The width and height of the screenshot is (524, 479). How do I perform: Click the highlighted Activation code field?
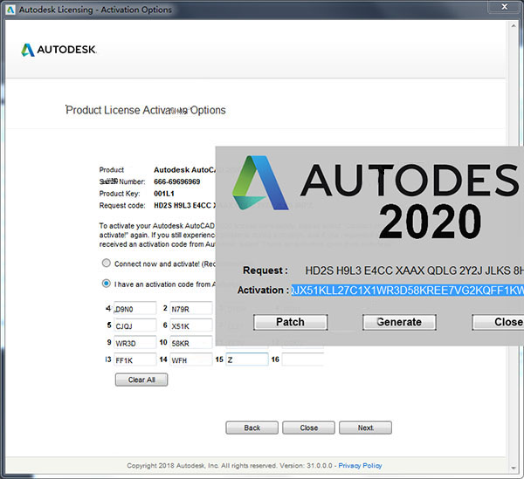click(407, 290)
